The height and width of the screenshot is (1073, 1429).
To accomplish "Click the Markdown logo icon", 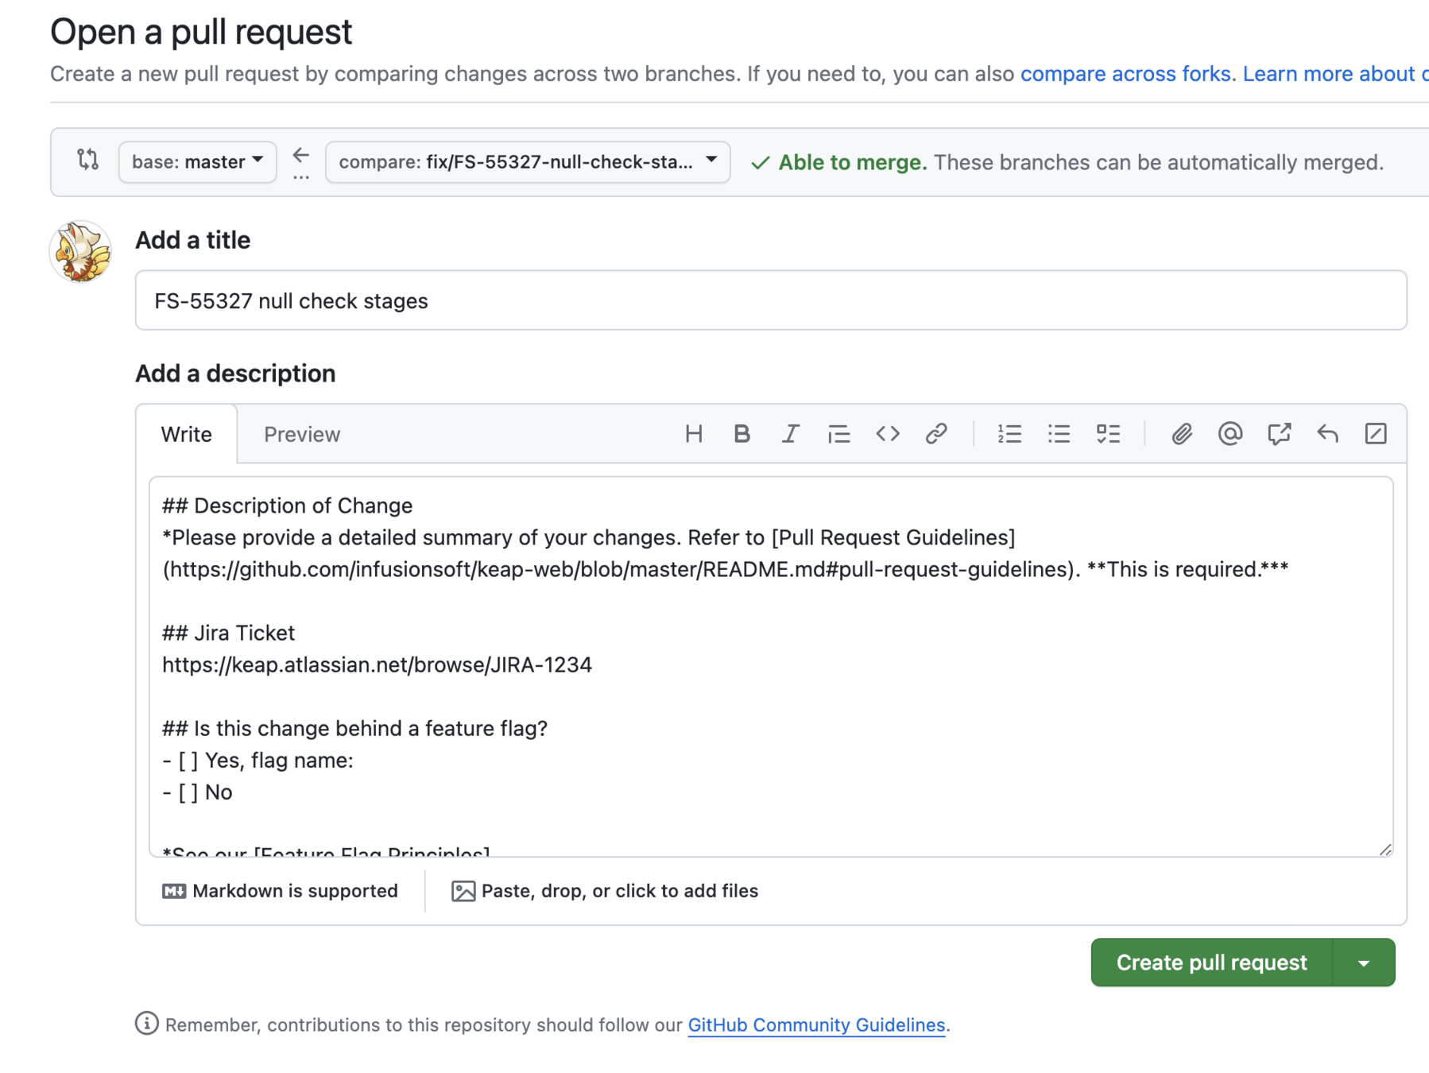I will [174, 891].
